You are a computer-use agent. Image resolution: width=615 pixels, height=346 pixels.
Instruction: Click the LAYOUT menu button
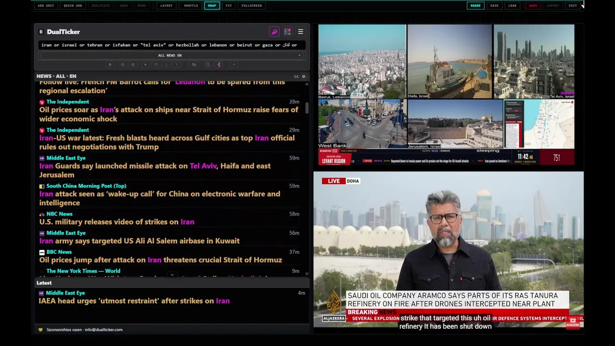click(x=166, y=6)
